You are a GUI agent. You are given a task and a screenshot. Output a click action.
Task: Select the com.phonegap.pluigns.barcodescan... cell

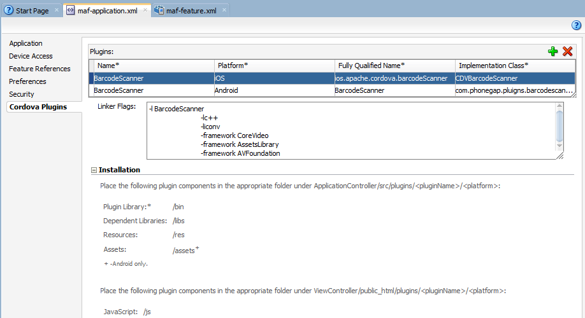tap(514, 90)
